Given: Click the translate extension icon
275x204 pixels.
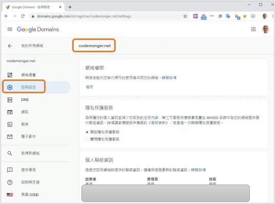Looking at the screenshot, I should coord(228,16).
